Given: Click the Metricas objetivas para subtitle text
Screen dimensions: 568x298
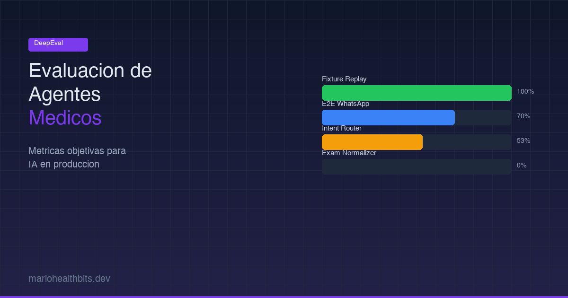Looking at the screenshot, I should 77,150.
